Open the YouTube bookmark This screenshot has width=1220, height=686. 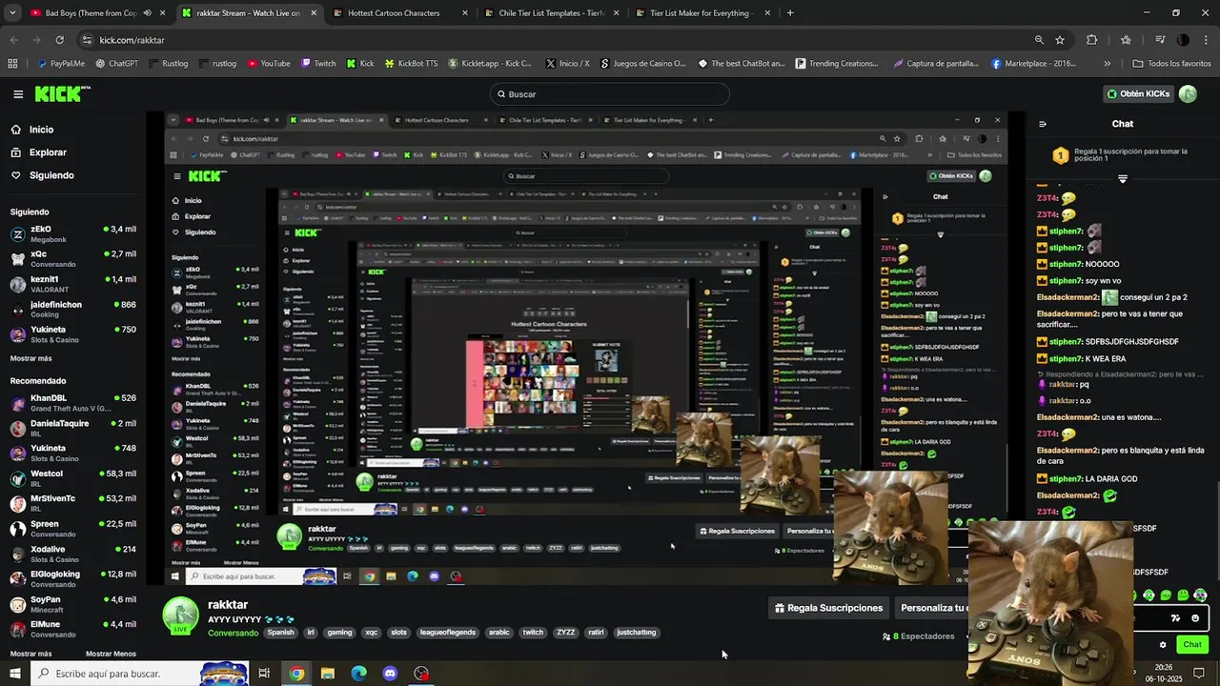(269, 64)
